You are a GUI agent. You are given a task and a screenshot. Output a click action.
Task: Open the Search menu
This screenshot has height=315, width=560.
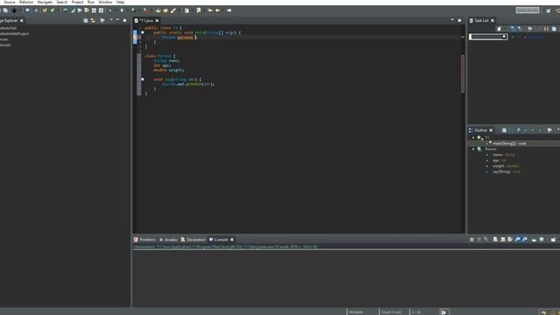tap(62, 2)
